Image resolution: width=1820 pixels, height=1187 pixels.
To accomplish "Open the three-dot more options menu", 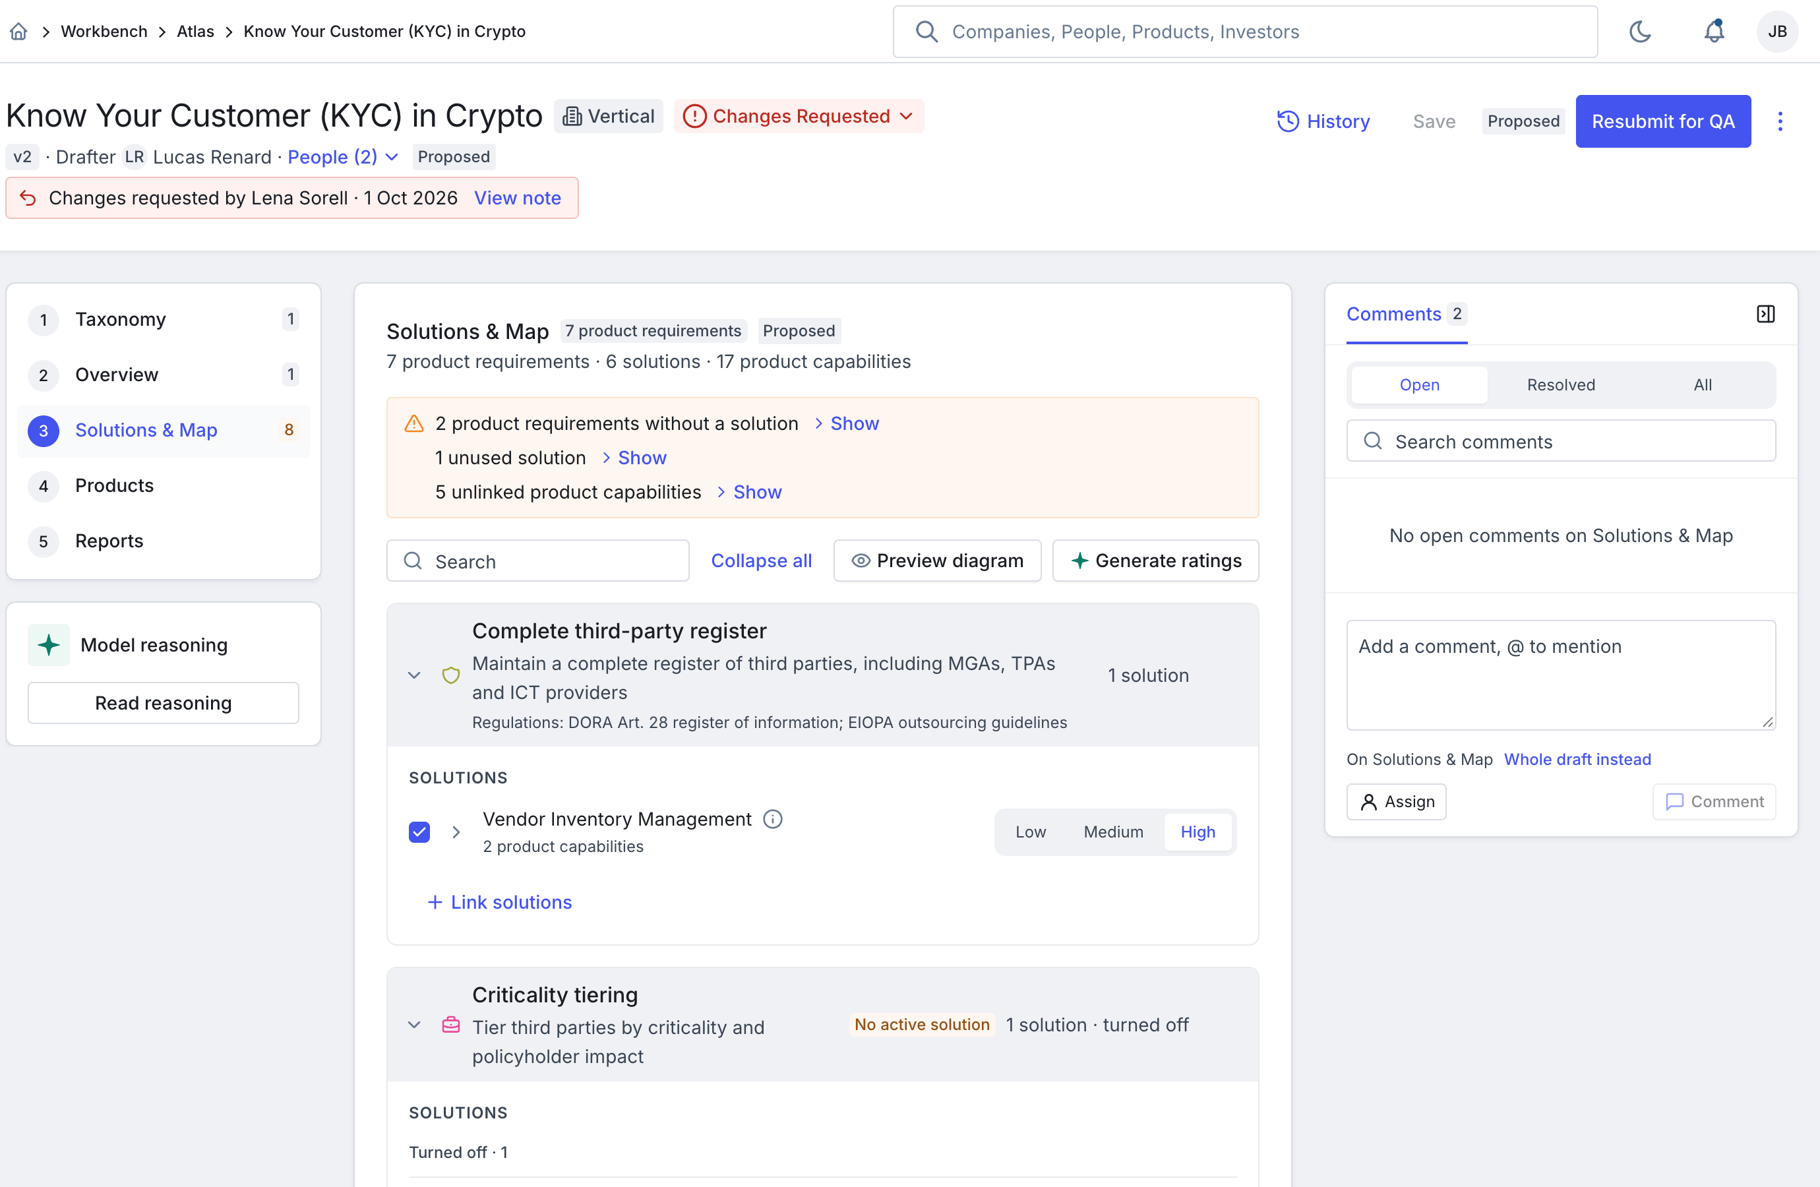I will coord(1780,121).
